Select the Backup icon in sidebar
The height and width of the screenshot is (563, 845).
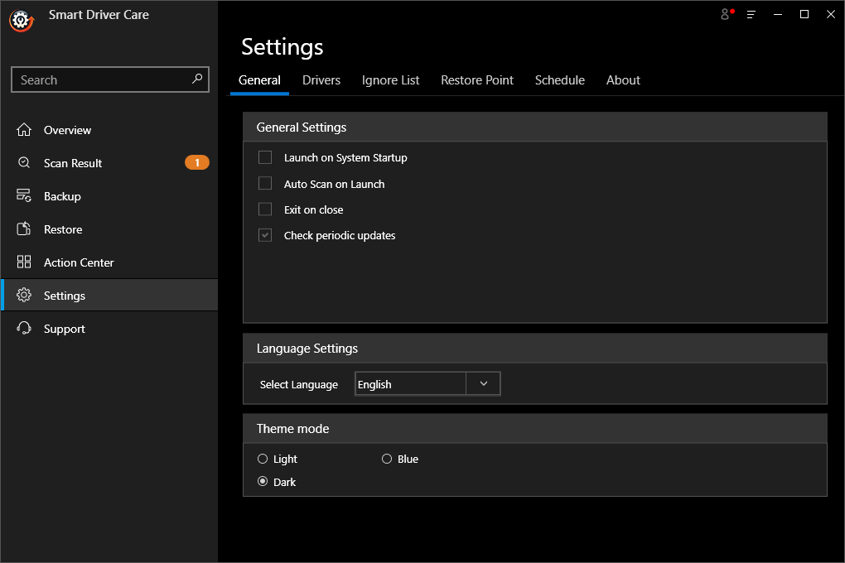point(23,195)
